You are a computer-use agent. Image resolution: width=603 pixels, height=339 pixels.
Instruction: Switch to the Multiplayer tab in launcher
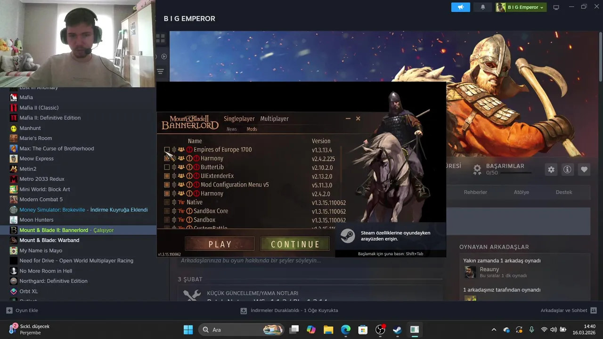click(274, 119)
